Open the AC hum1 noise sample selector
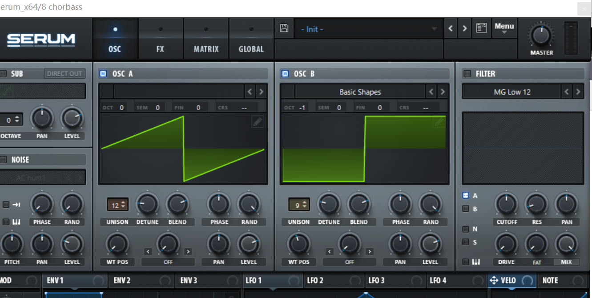The image size is (592, 298). point(31,178)
